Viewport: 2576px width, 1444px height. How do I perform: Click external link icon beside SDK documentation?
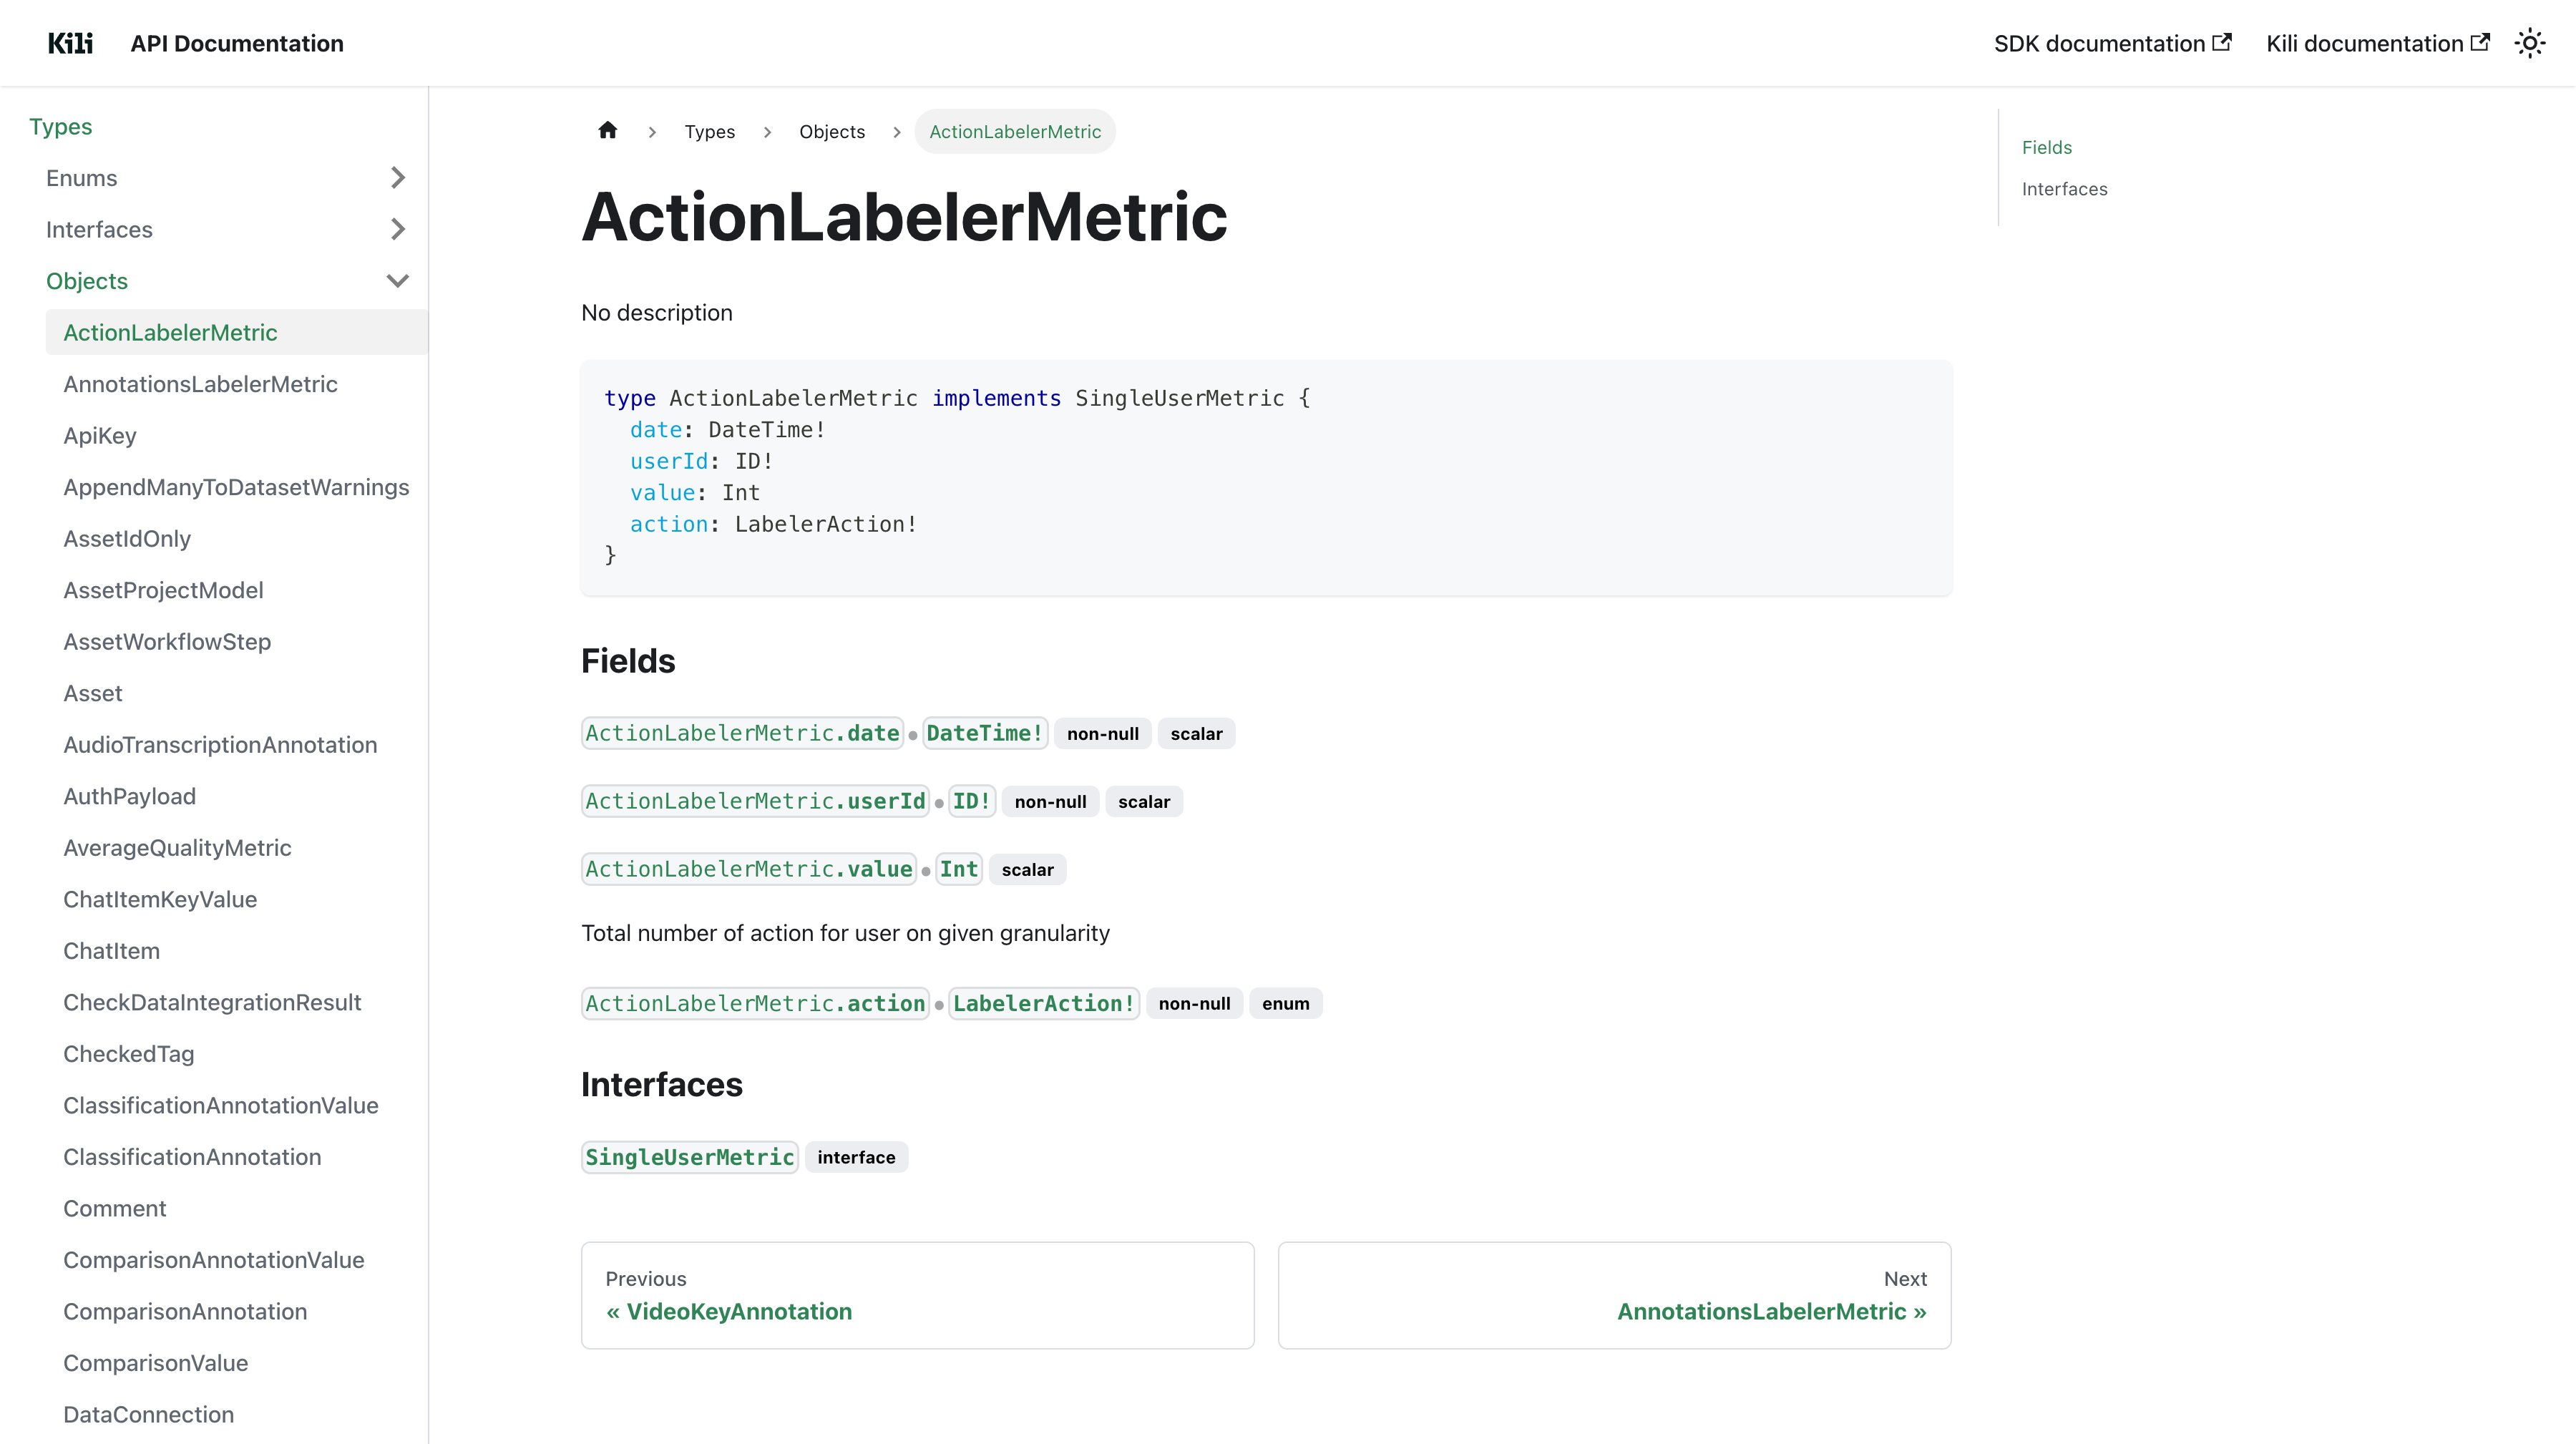tap(2221, 42)
